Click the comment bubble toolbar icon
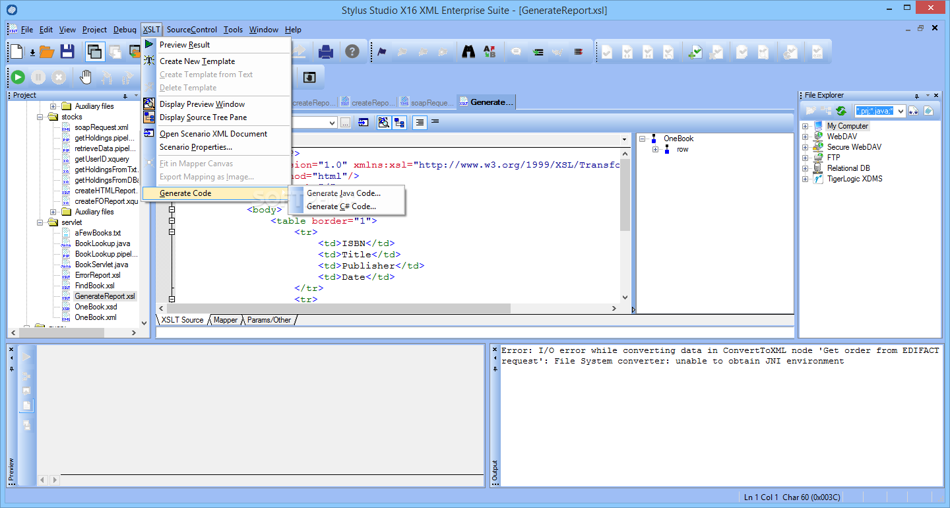The image size is (950, 508). (x=517, y=51)
